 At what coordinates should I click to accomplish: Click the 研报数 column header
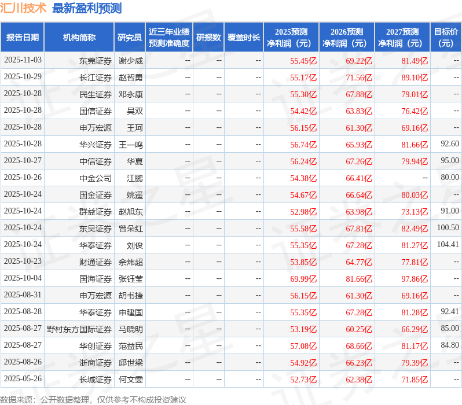[208, 38]
